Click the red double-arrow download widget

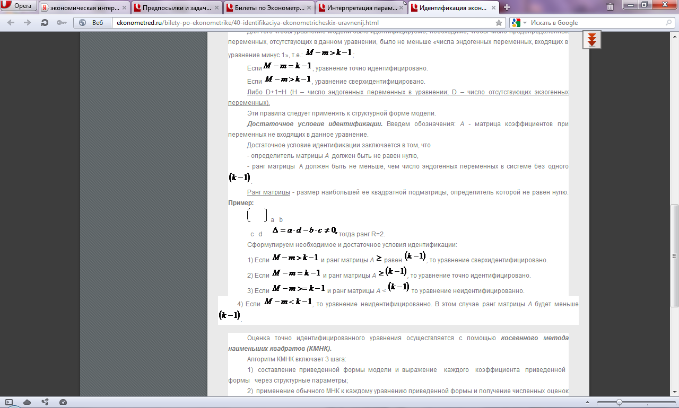pos(592,40)
